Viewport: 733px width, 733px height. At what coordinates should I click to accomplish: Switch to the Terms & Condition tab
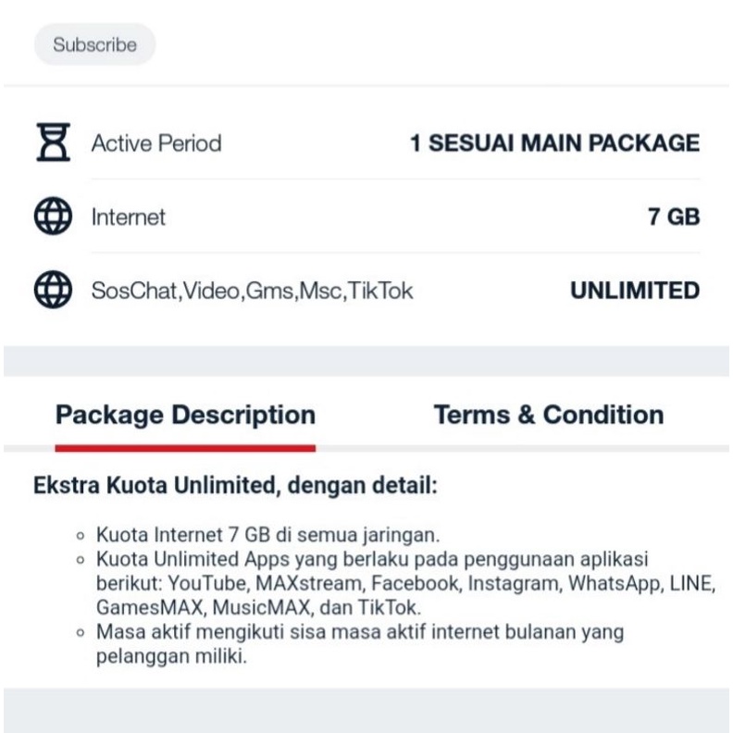point(548,415)
